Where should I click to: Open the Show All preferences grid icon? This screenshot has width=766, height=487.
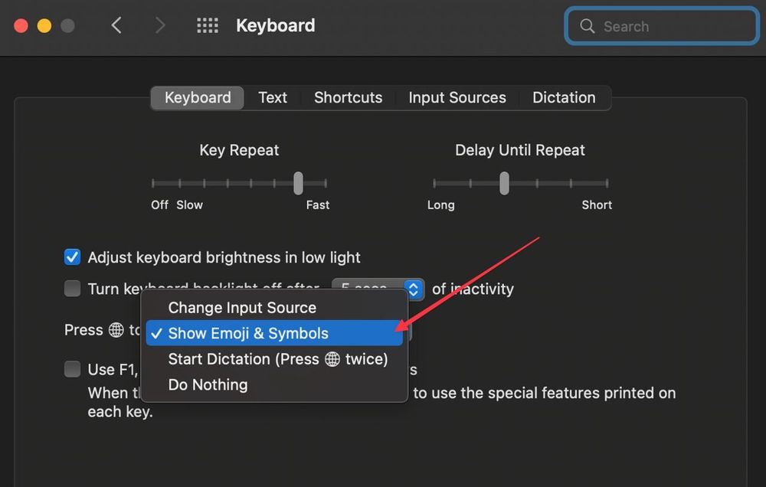tap(207, 25)
